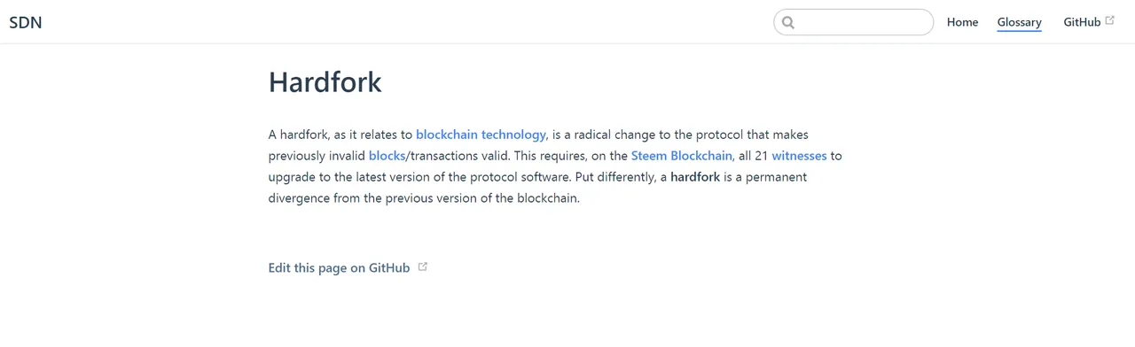Open the Glossary nav item

1019,22
